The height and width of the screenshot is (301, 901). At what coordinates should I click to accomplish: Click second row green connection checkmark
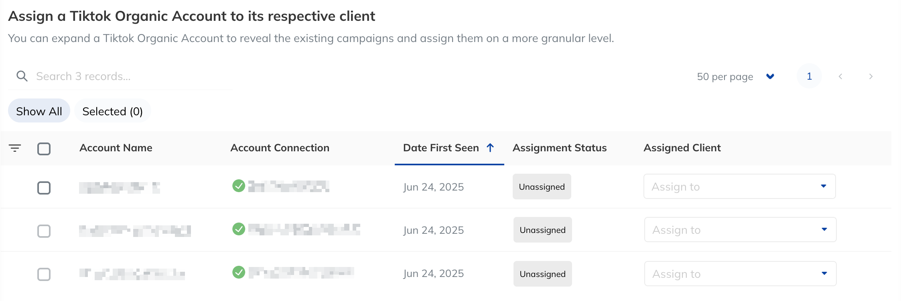coord(239,229)
